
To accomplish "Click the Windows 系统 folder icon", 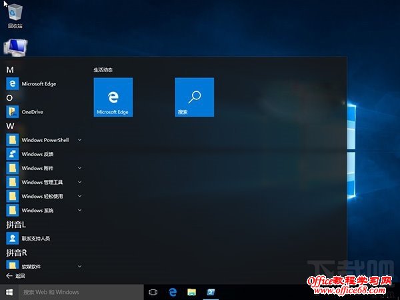I will 12,210.
